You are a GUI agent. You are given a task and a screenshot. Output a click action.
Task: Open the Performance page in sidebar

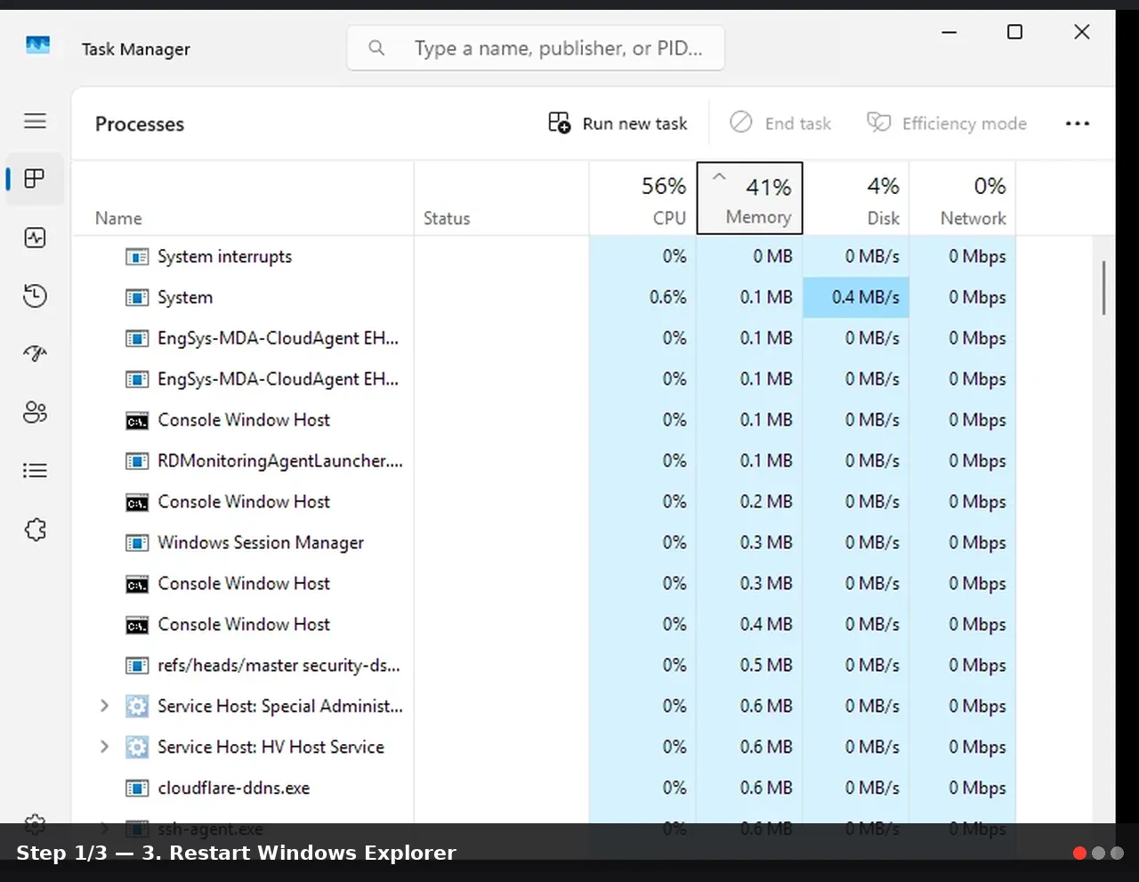pos(35,238)
